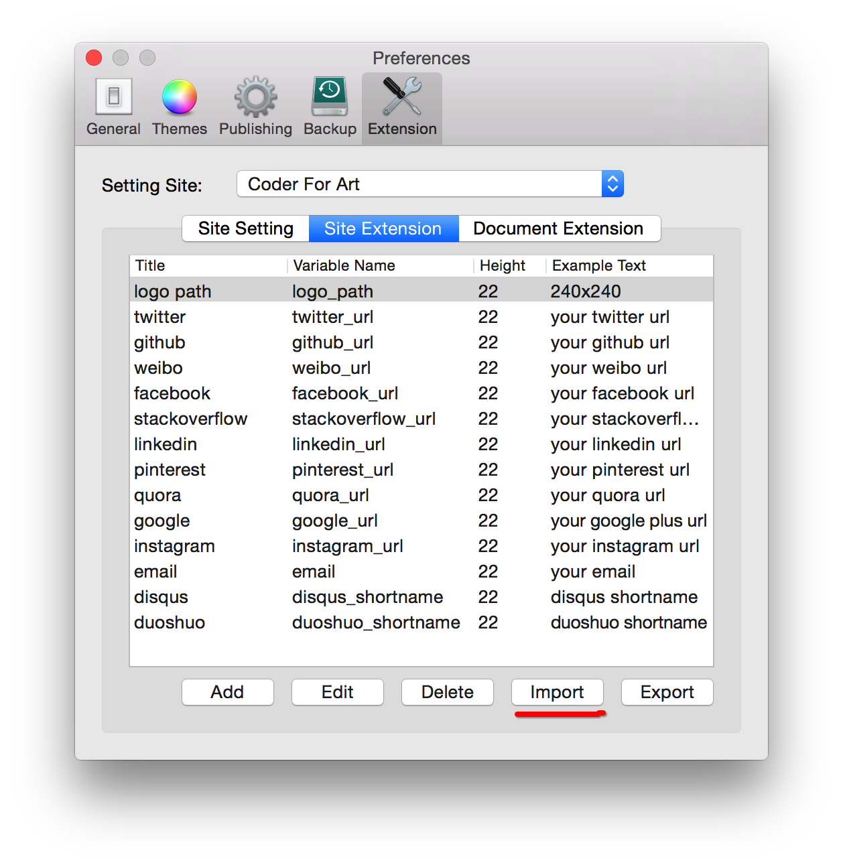Image resolution: width=843 pixels, height=867 pixels.
Task: Click the 'your linkedin url' example cell
Action: [616, 444]
